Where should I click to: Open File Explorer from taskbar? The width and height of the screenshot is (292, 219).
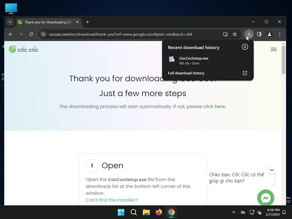(x=146, y=212)
